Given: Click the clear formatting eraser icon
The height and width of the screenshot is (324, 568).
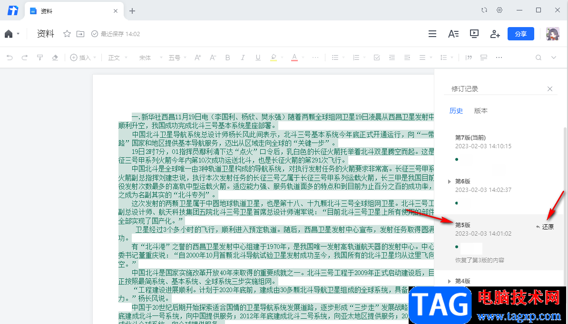Looking at the screenshot, I should [x=55, y=57].
